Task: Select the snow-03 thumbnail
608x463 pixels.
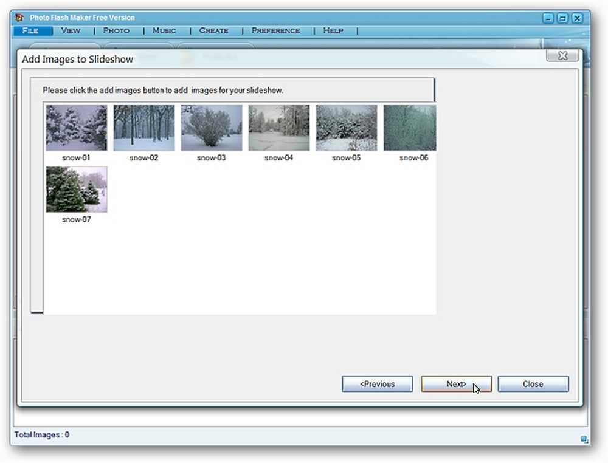Action: 212,128
